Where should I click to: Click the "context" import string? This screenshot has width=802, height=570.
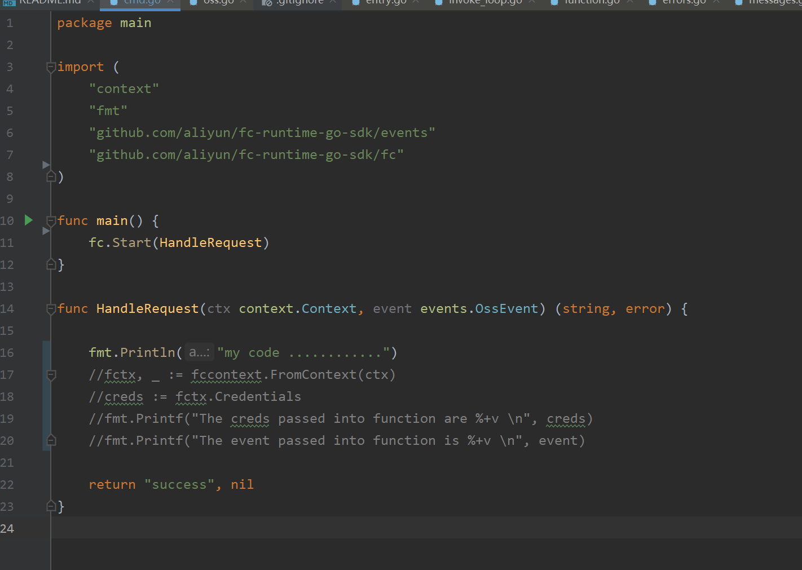(124, 89)
